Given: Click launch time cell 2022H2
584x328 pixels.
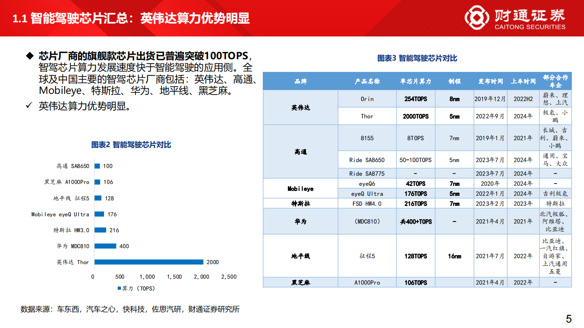Looking at the screenshot, I should (x=523, y=99).
